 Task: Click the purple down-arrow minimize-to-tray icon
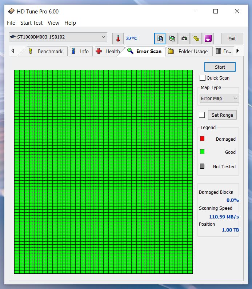click(x=208, y=38)
